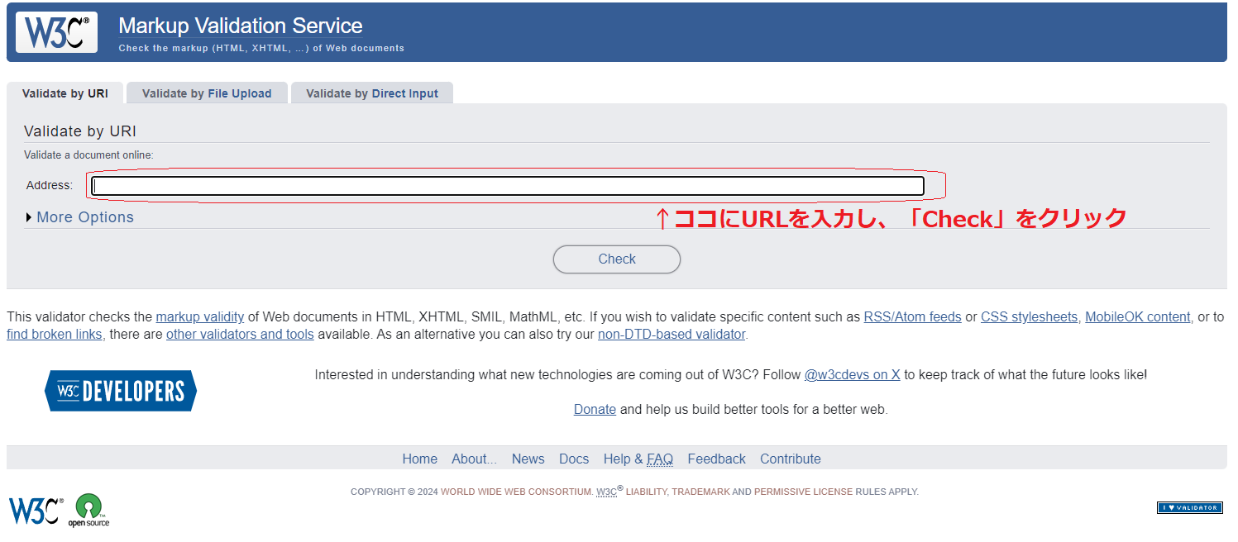Click the W3C logo in the header
Image resolution: width=1238 pixels, height=542 pixels.
(55, 31)
